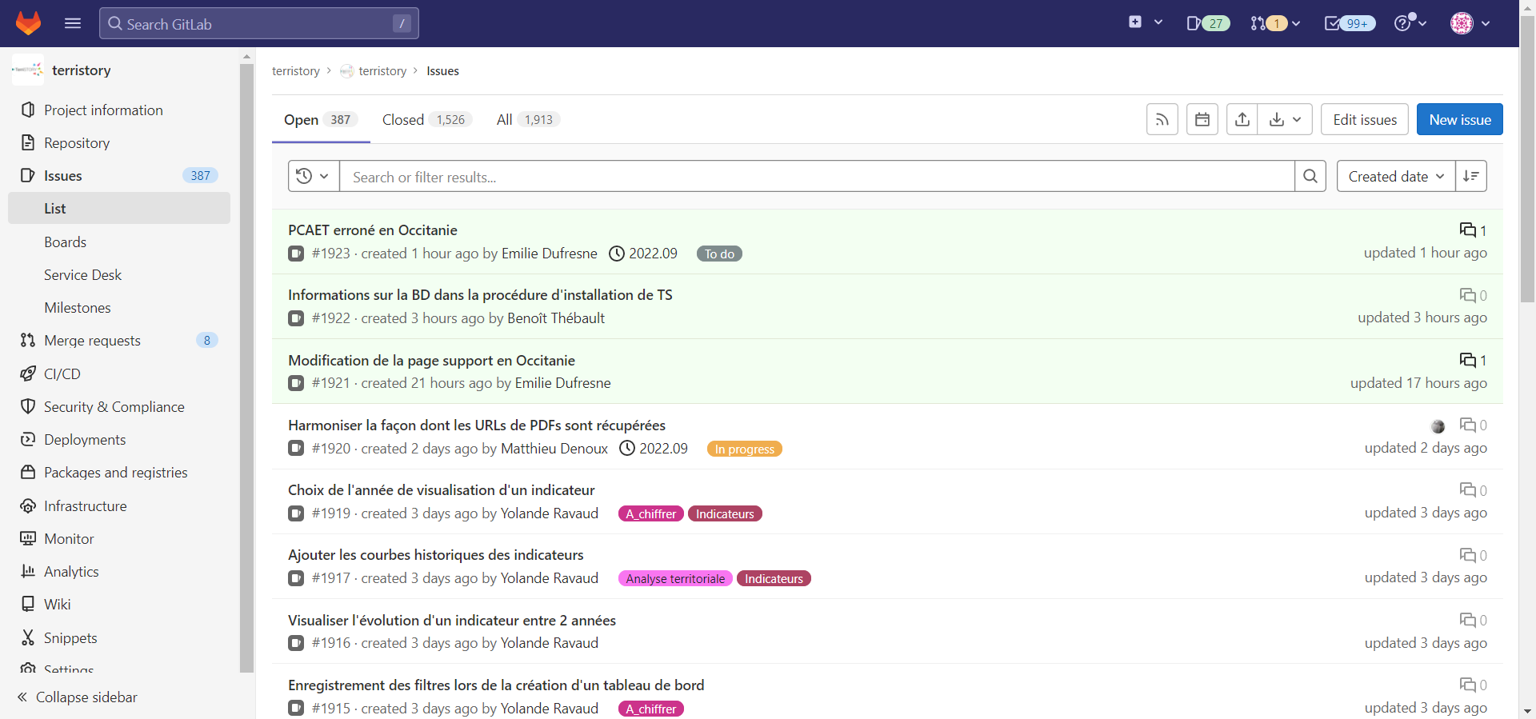Focus the Search GitLab box
The width and height of the screenshot is (1536, 719).
(x=259, y=23)
